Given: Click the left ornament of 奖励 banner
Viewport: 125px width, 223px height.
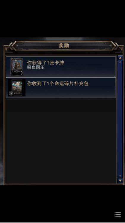Looking at the screenshot, I should (x=12, y=46).
